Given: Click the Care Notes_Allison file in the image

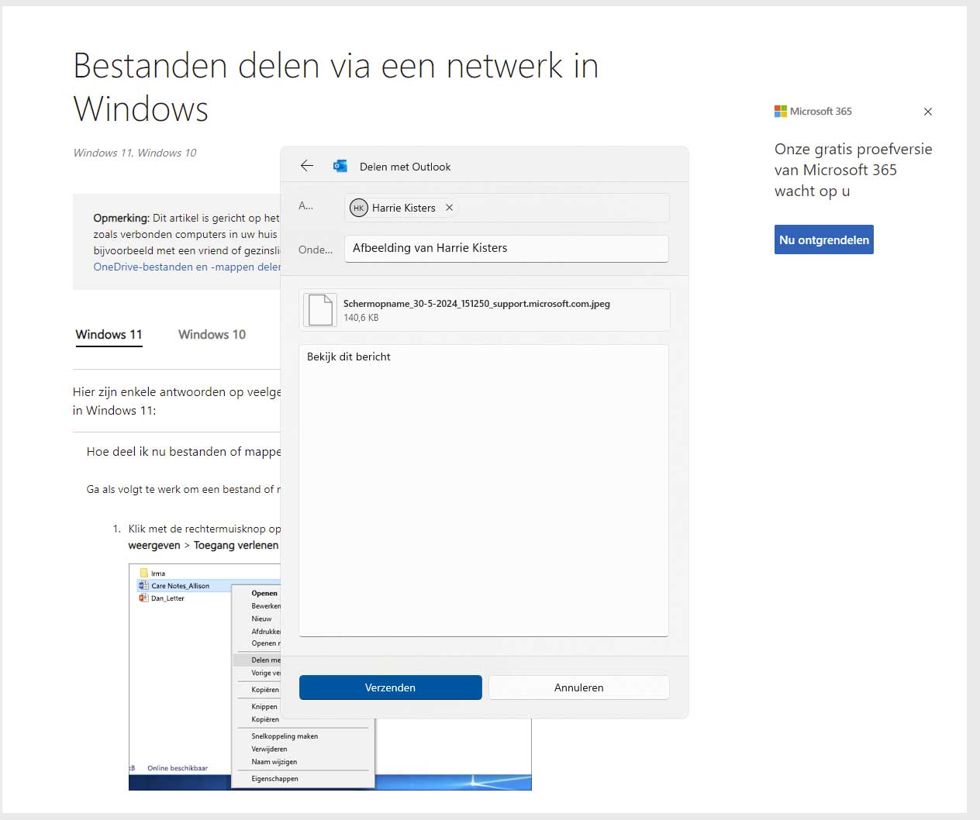Looking at the screenshot, I should coord(180,586).
